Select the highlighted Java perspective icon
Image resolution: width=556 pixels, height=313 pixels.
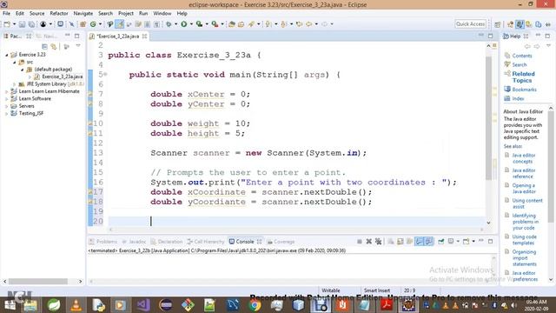520,24
